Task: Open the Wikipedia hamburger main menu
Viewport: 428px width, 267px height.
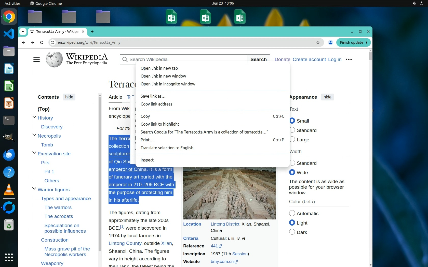Action: coord(36,60)
